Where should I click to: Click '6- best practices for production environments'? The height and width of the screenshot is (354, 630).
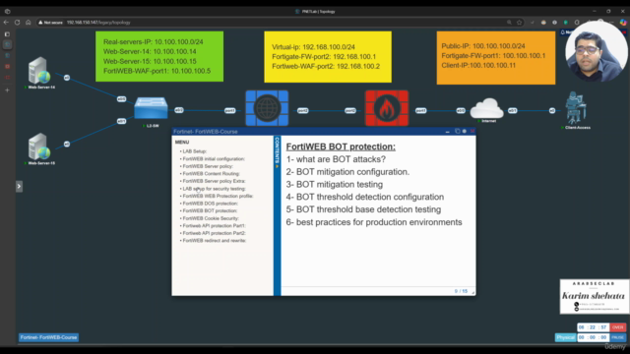[374, 222]
